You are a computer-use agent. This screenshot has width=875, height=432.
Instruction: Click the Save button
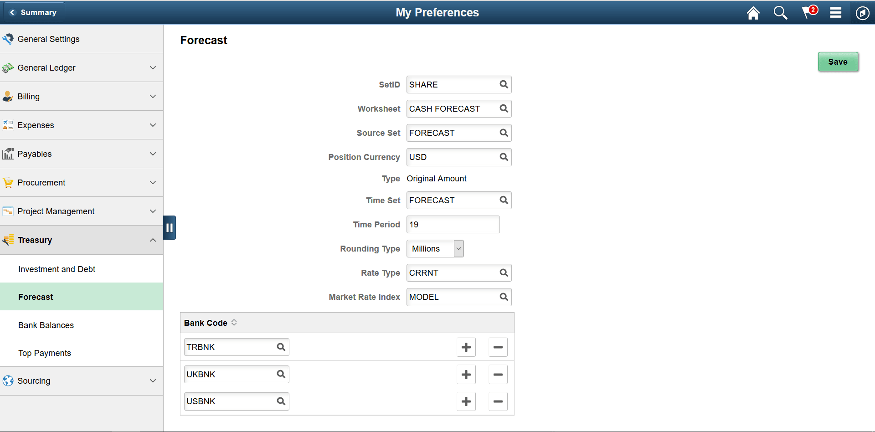point(838,62)
